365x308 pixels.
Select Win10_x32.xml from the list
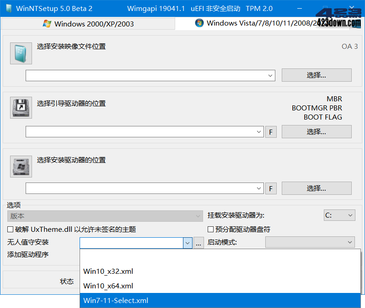[220, 271]
